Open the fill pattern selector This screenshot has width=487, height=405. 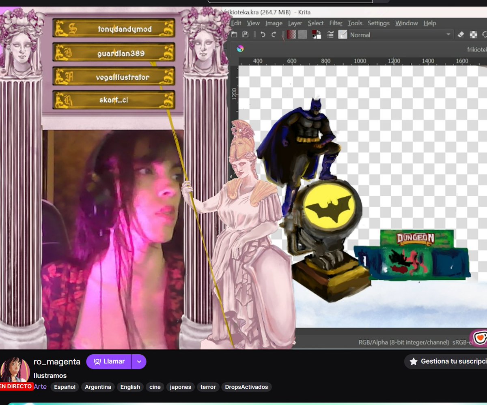tap(303, 35)
